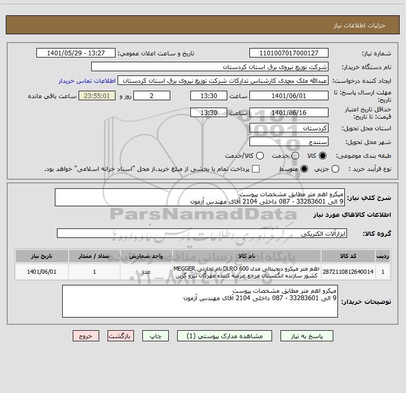Click the توضیحات خریدار text area
Viewport: 406px width, 393px height.
[200, 301]
